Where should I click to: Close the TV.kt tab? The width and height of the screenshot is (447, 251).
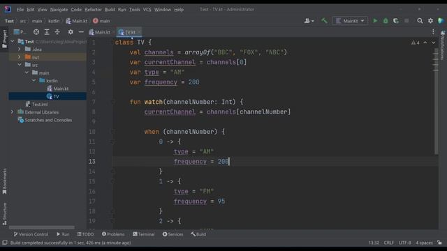click(x=139, y=32)
